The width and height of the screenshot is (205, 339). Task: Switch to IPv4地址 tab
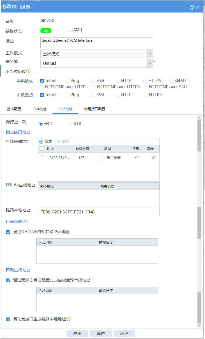[39, 109]
